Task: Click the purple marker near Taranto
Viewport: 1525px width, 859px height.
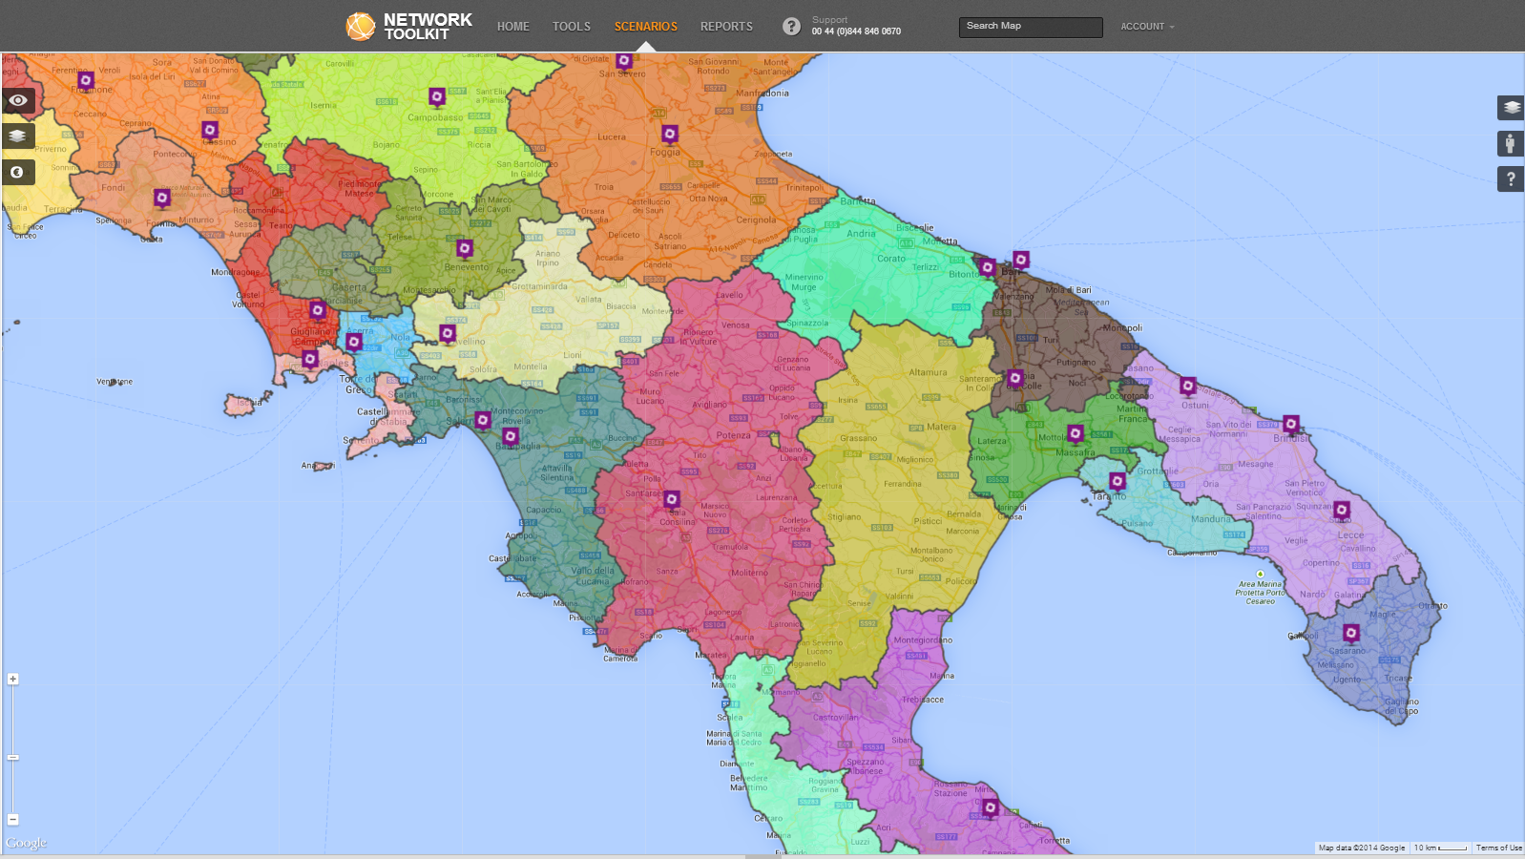Action: [1118, 480]
